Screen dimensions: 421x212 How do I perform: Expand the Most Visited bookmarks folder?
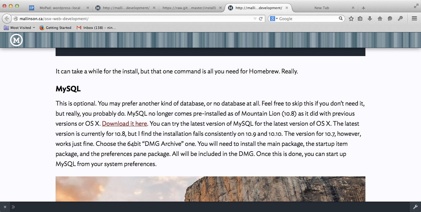20,28
